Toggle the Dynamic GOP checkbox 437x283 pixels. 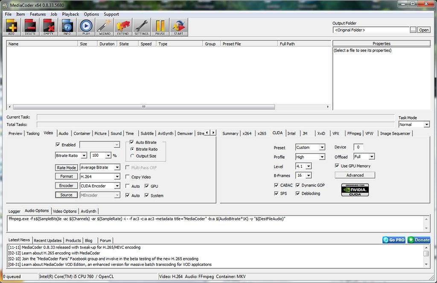(x=297, y=185)
